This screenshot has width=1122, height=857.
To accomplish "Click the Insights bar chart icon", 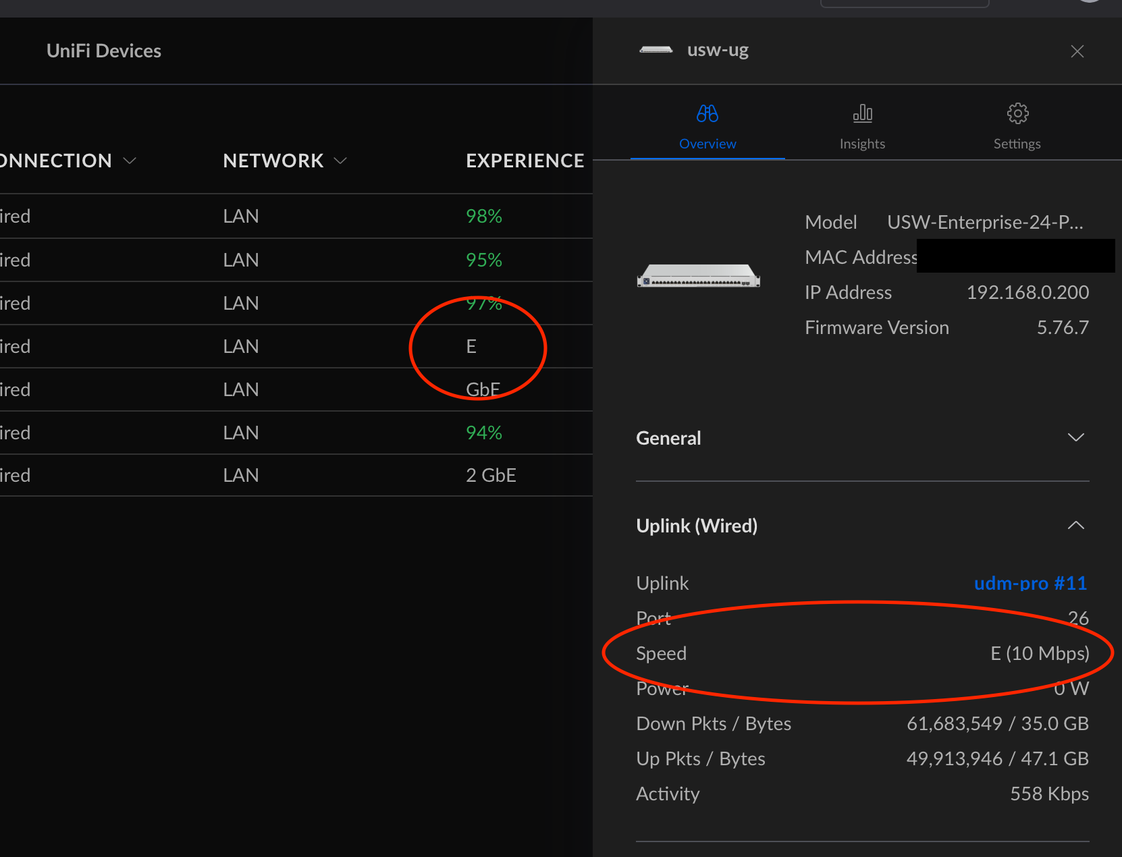I will tap(862, 113).
